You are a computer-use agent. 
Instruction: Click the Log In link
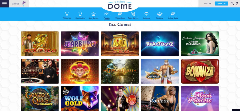click(207, 4)
